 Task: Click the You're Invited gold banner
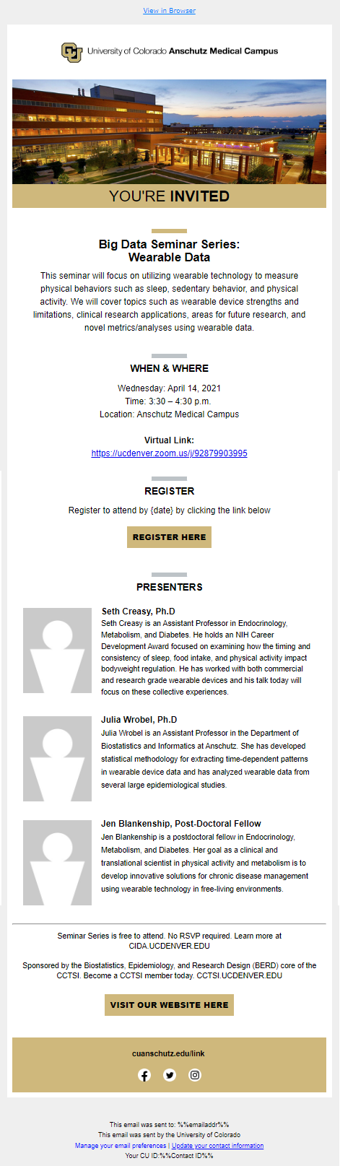pos(170,196)
